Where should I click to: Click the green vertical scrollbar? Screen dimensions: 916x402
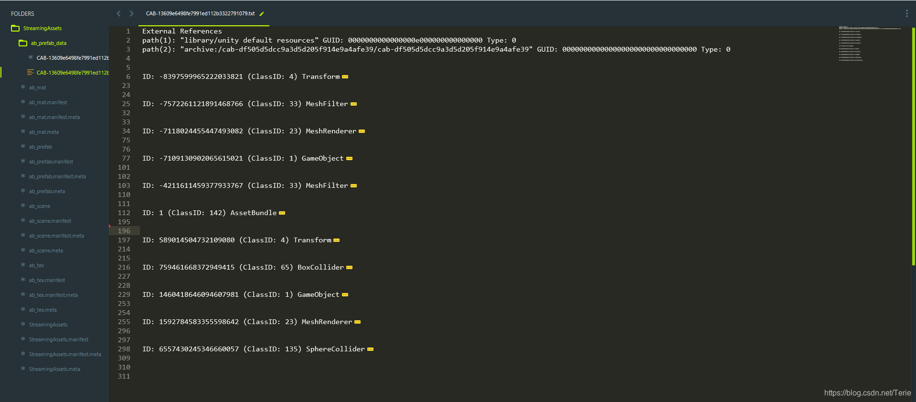tap(913, 146)
